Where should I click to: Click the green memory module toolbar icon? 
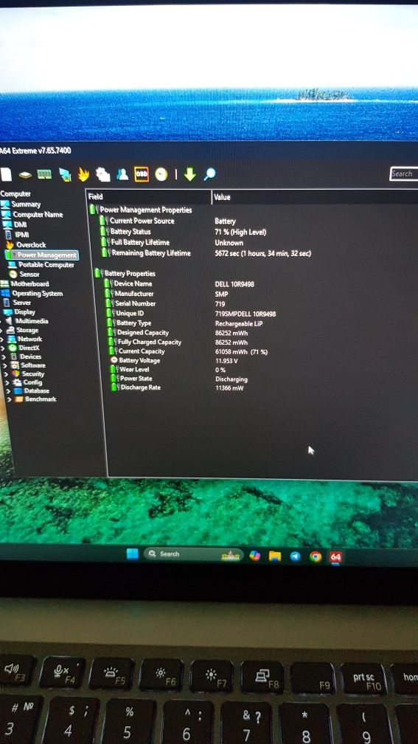[x=44, y=174]
